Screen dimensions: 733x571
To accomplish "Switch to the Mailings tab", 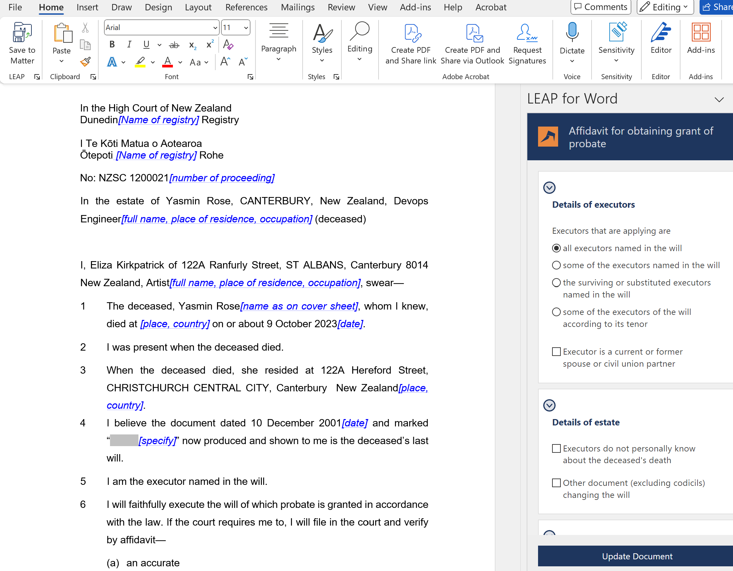I will (297, 7).
